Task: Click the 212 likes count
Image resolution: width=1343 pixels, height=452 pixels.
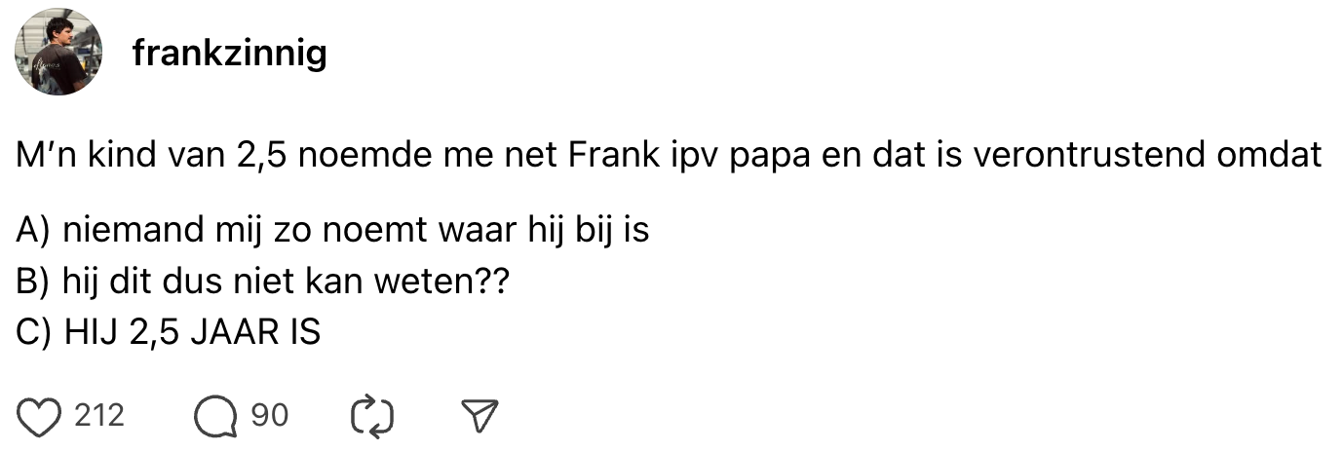Action: point(99,416)
